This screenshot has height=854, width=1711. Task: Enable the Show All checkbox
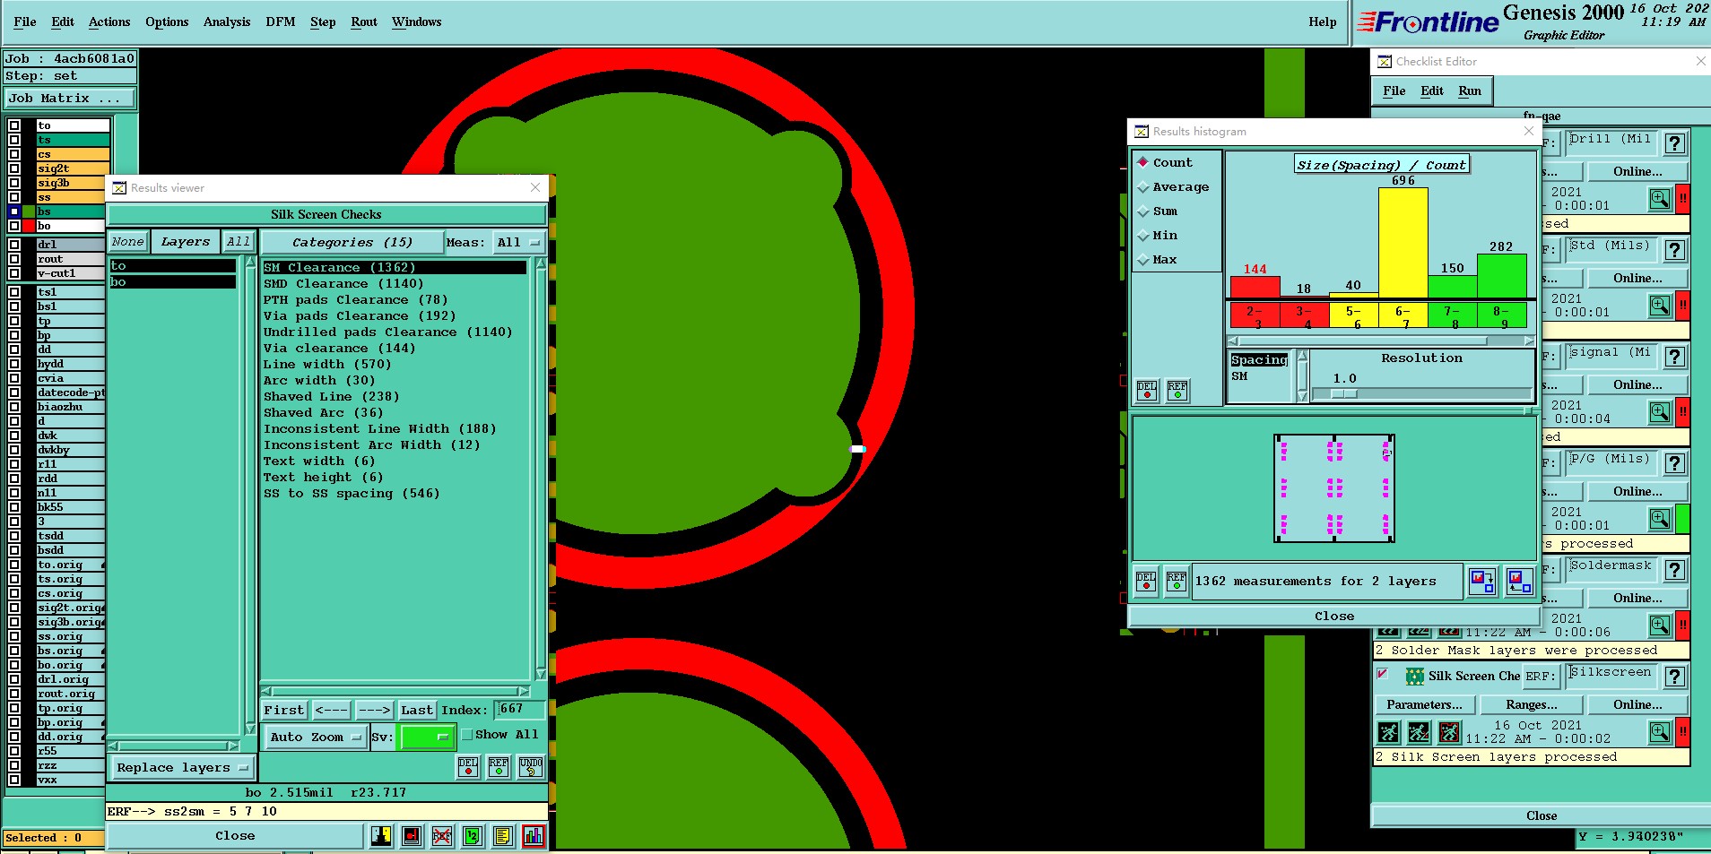[466, 735]
